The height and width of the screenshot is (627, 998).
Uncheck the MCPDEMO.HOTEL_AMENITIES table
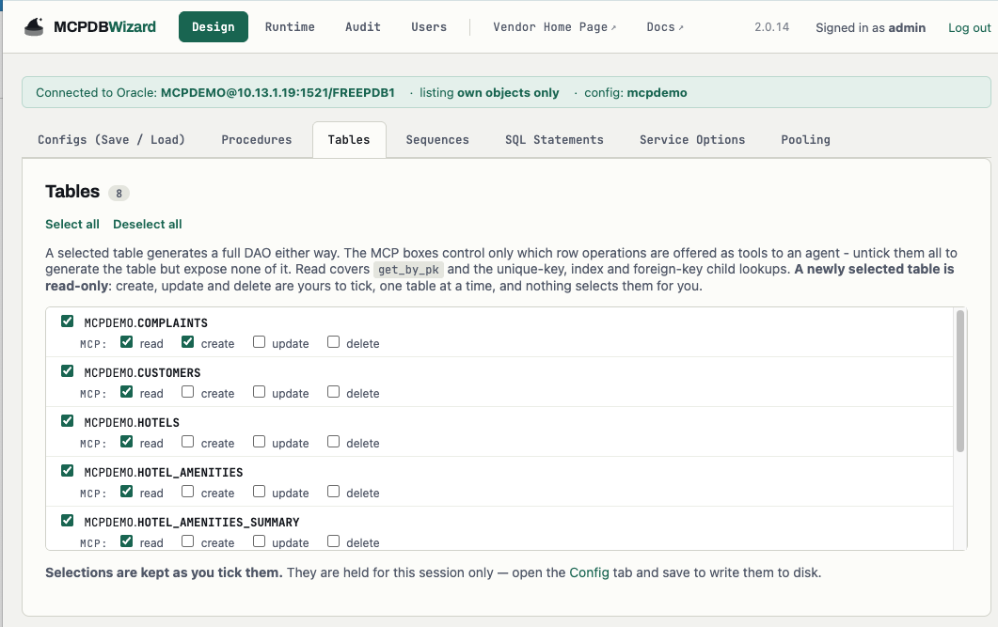coord(68,471)
